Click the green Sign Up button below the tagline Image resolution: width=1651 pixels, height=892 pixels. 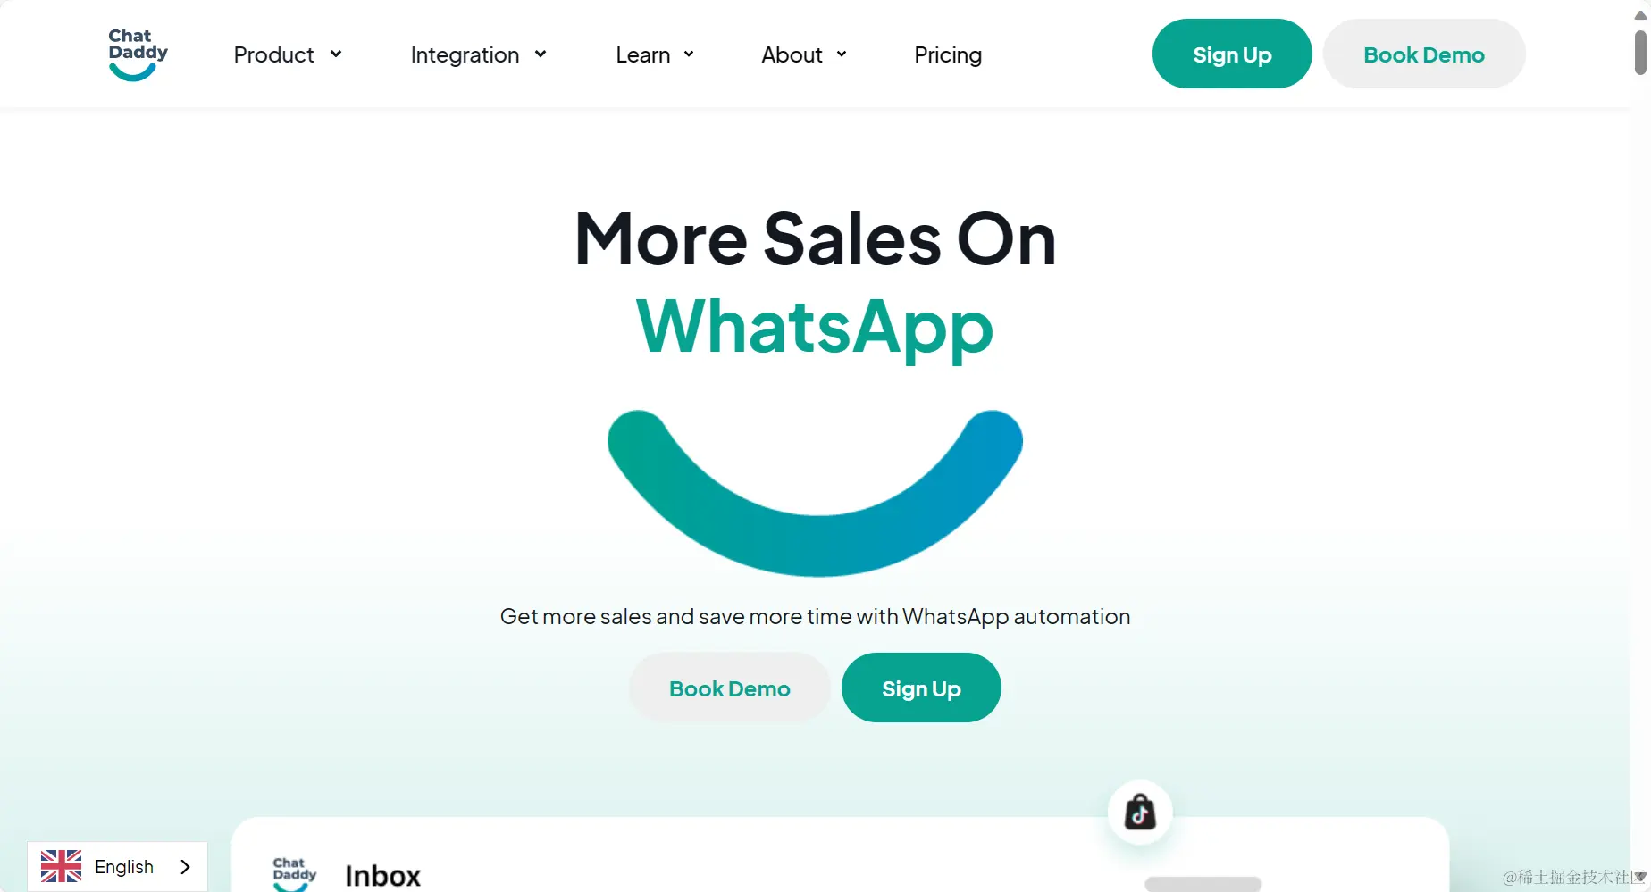point(921,688)
